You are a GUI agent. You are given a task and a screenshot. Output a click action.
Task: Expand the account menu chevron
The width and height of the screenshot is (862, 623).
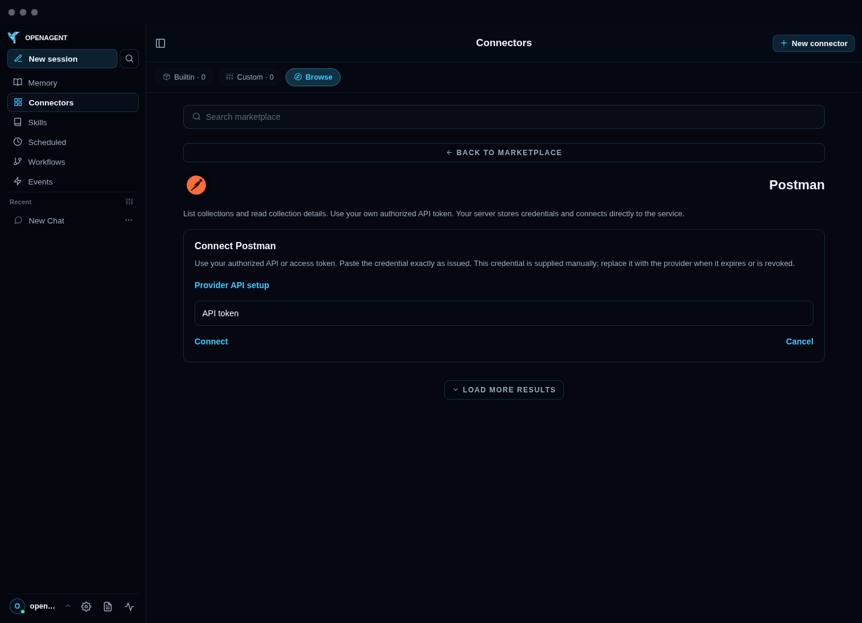pyautogui.click(x=68, y=606)
